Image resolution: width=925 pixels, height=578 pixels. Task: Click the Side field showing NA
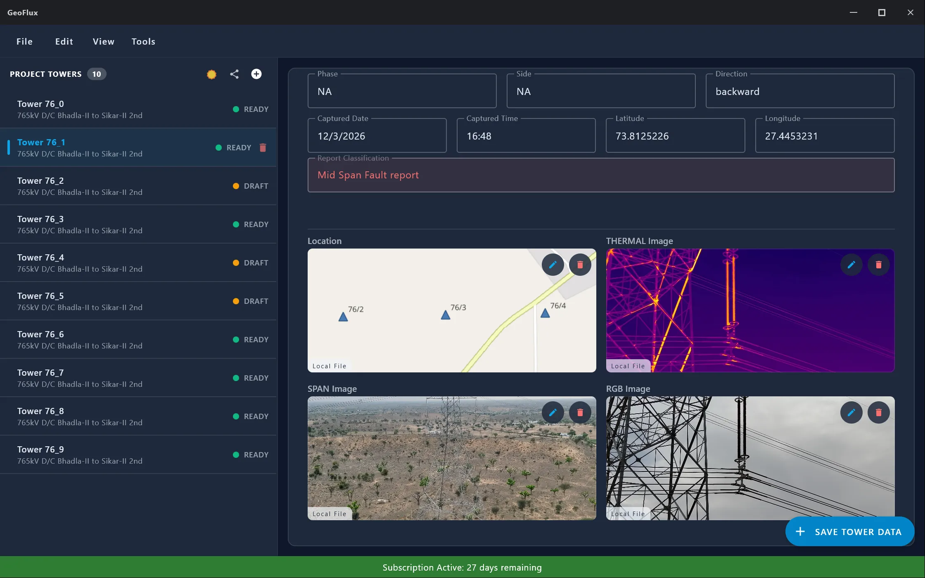(601, 91)
